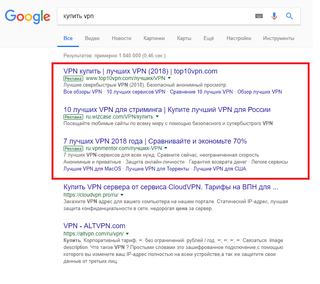
Task: Click snippet "Лучшие сверхбыстрые VPN (2018)"
Action: click(103, 85)
